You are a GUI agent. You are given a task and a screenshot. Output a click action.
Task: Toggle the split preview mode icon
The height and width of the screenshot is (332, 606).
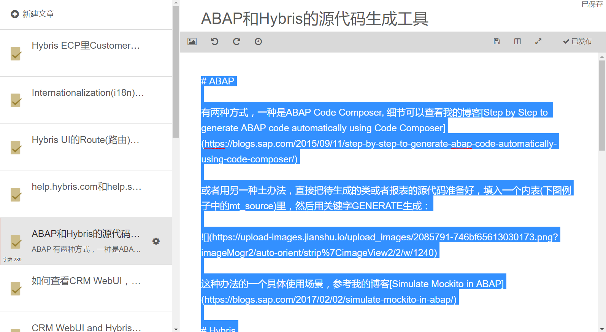click(x=517, y=41)
